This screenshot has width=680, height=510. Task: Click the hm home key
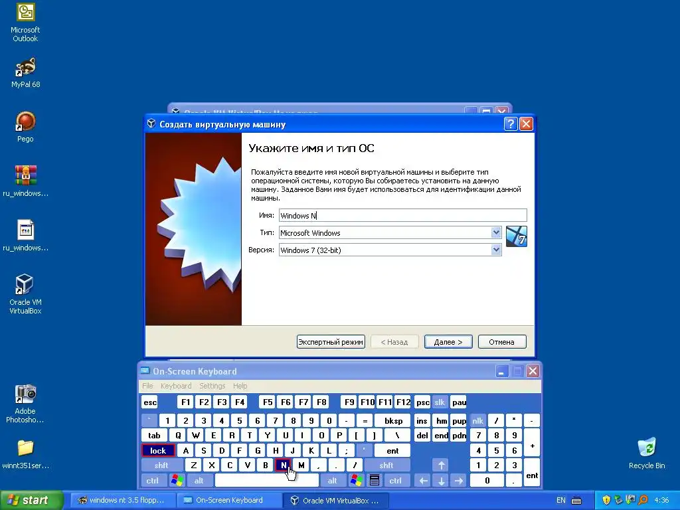pyautogui.click(x=441, y=420)
